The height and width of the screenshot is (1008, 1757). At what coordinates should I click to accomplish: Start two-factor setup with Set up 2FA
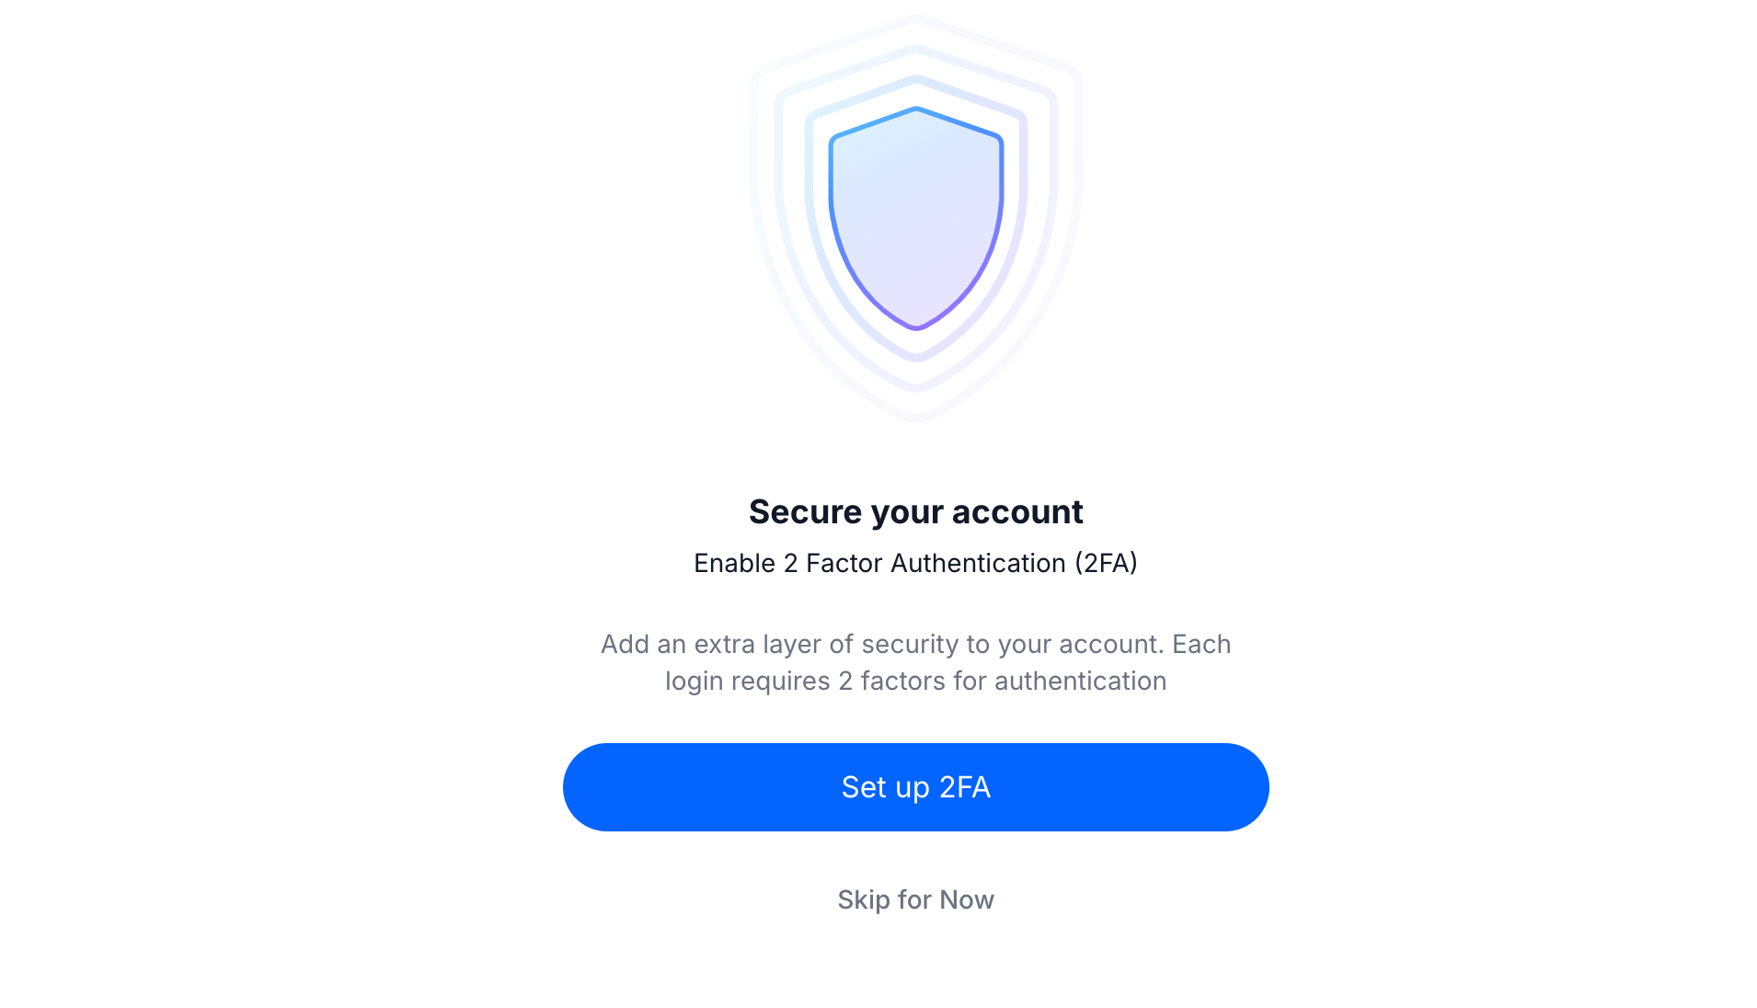(x=915, y=787)
